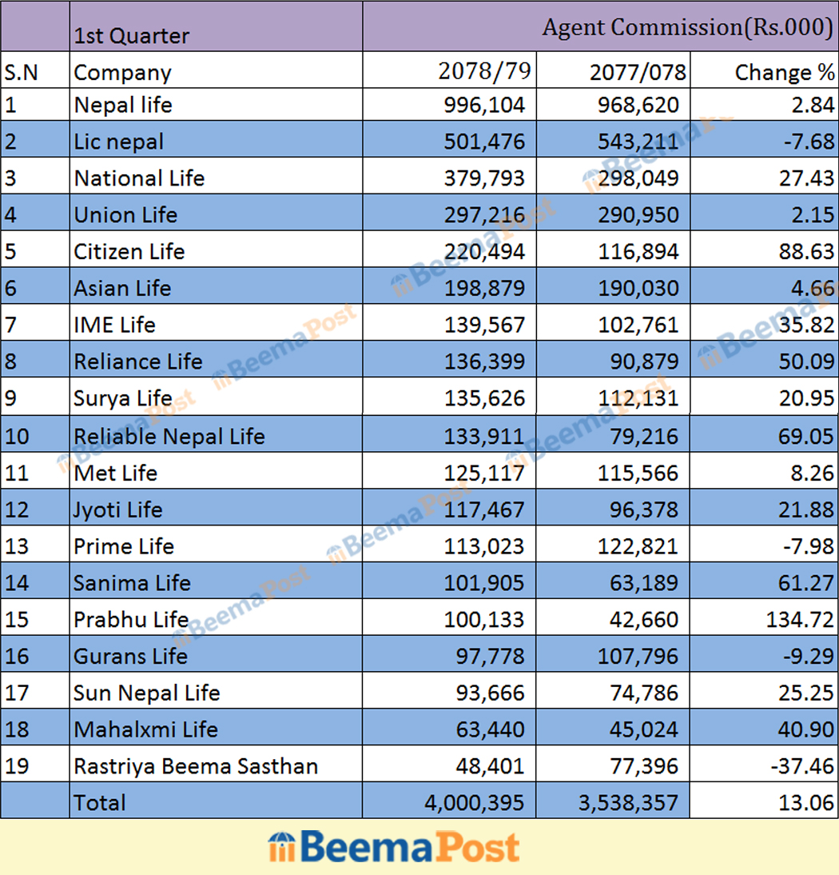Screen dimensions: 839x875
Task: Select the 2077/078 column header
Action: (638, 72)
